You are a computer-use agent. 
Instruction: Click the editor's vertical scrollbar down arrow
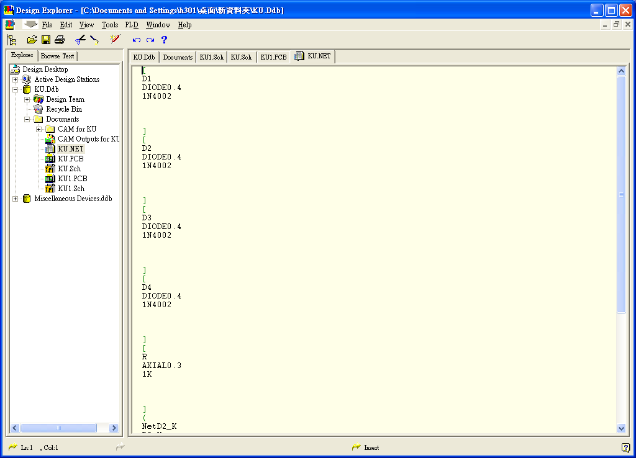click(x=621, y=428)
